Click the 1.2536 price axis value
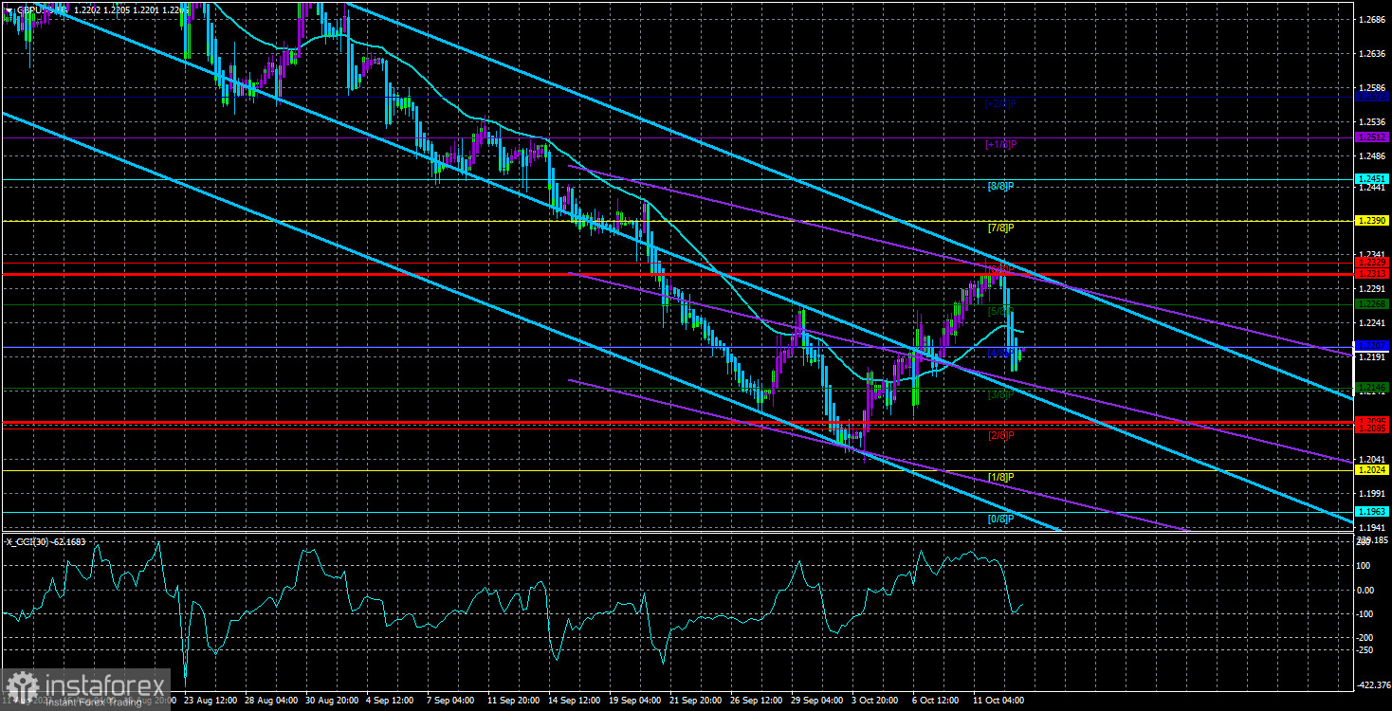Image resolution: width=1392 pixels, height=711 pixels. pyautogui.click(x=1372, y=122)
